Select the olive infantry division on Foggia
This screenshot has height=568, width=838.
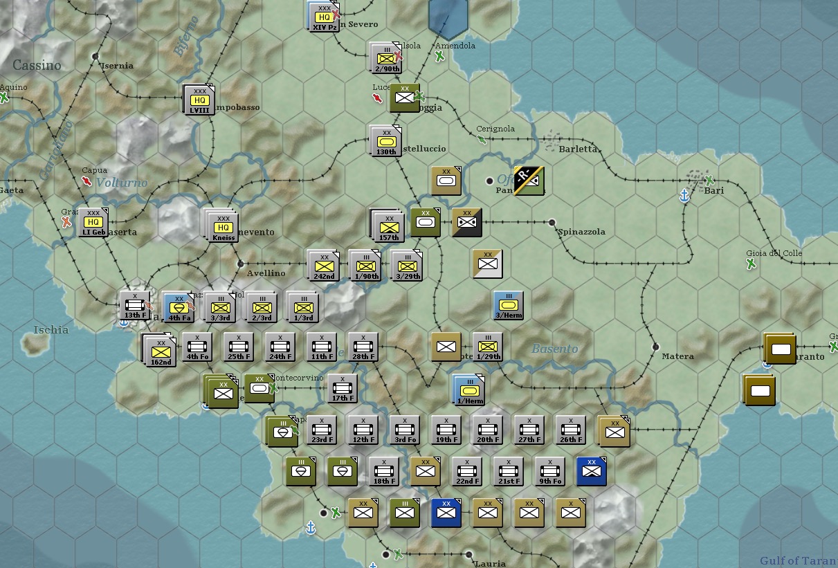coord(405,98)
